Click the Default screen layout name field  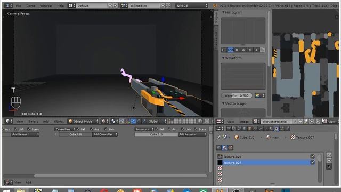pyautogui.click(x=92, y=6)
